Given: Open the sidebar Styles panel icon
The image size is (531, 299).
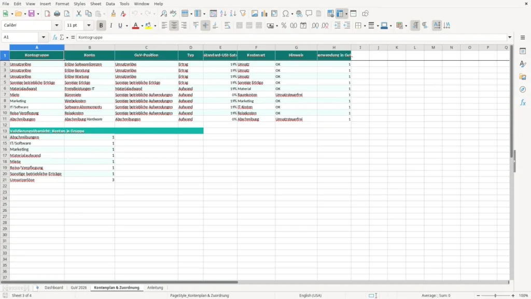Looking at the screenshot, I should tap(523, 64).
